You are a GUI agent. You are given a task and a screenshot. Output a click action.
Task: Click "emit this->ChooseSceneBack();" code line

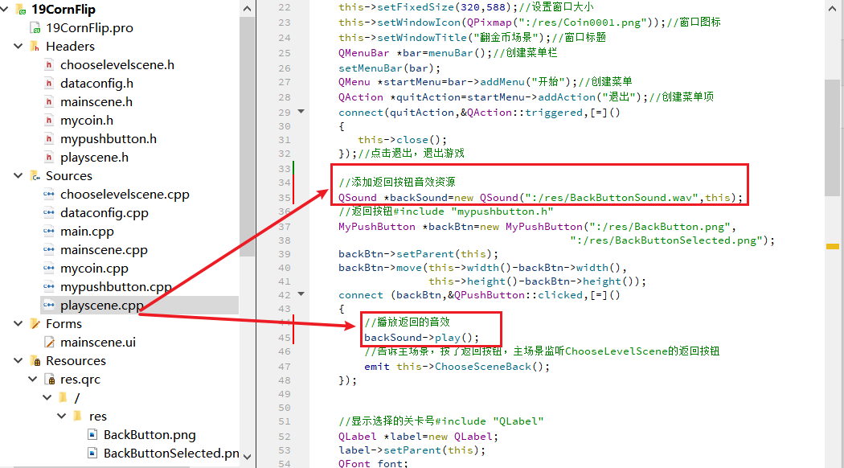coord(457,366)
